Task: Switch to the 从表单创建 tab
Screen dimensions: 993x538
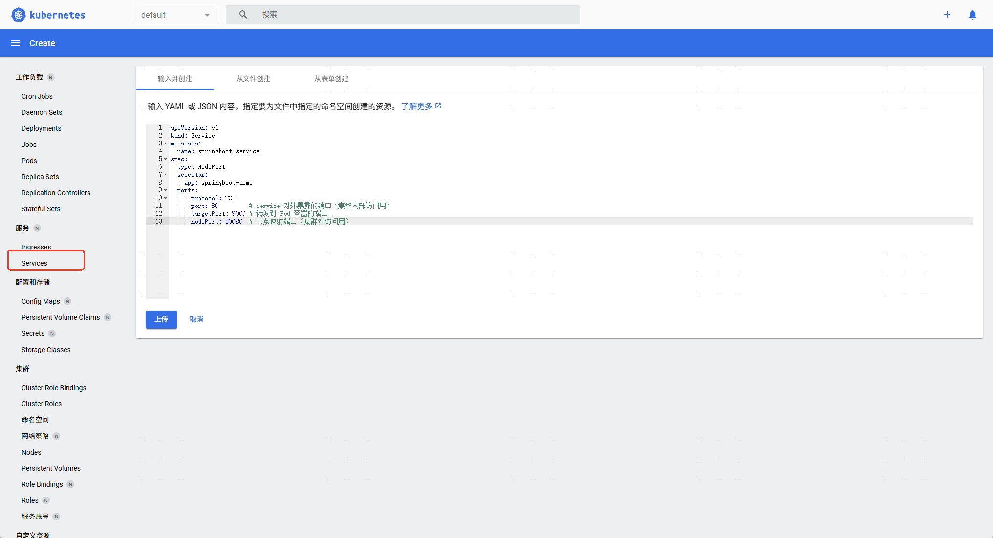Action: click(331, 79)
